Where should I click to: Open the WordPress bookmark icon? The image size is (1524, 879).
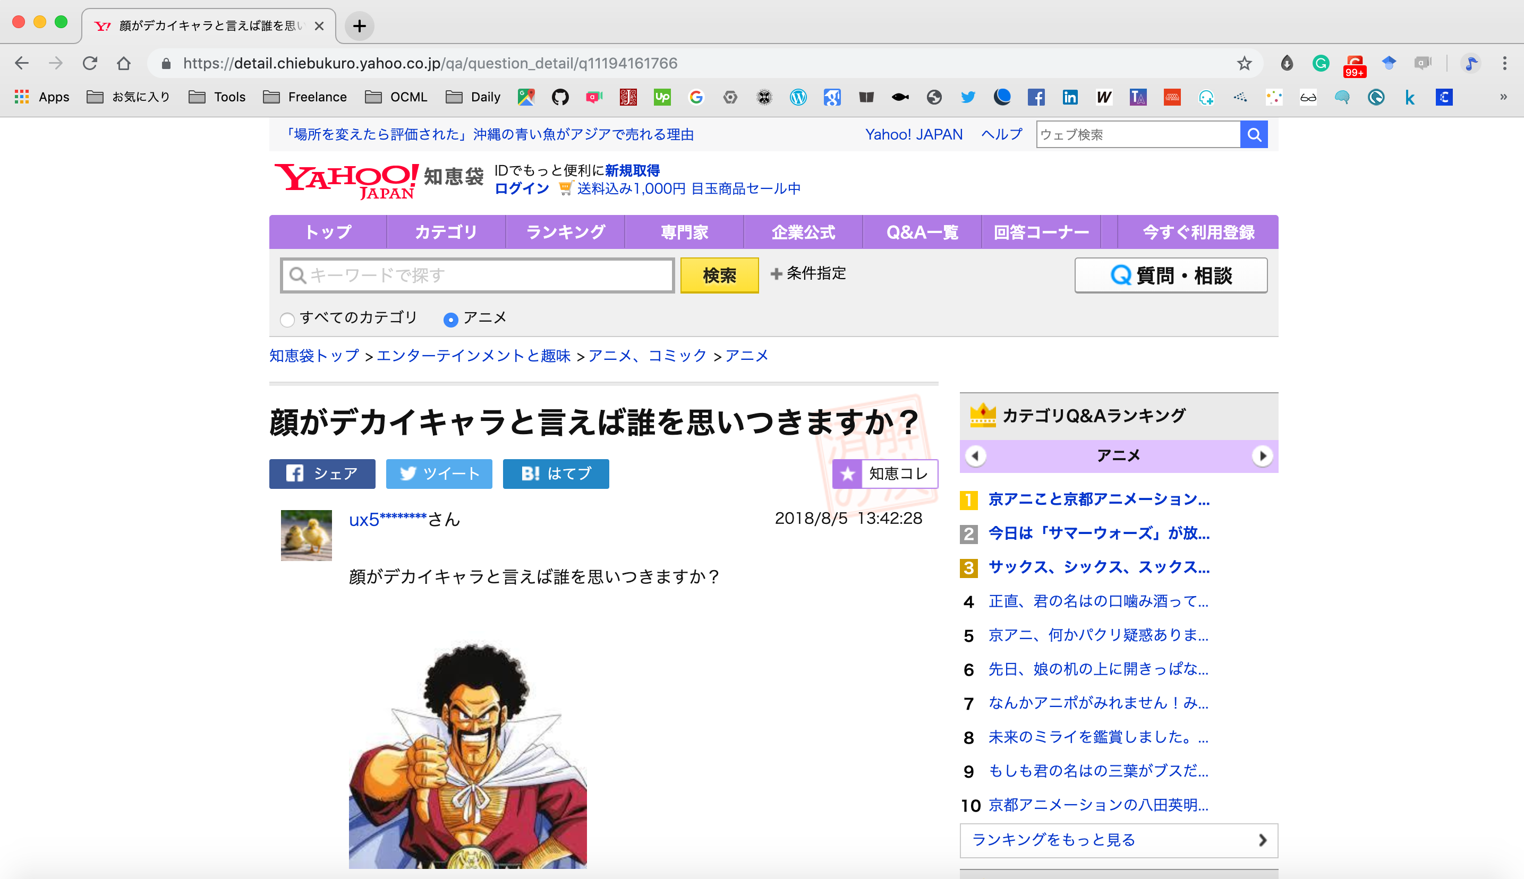[x=798, y=97]
